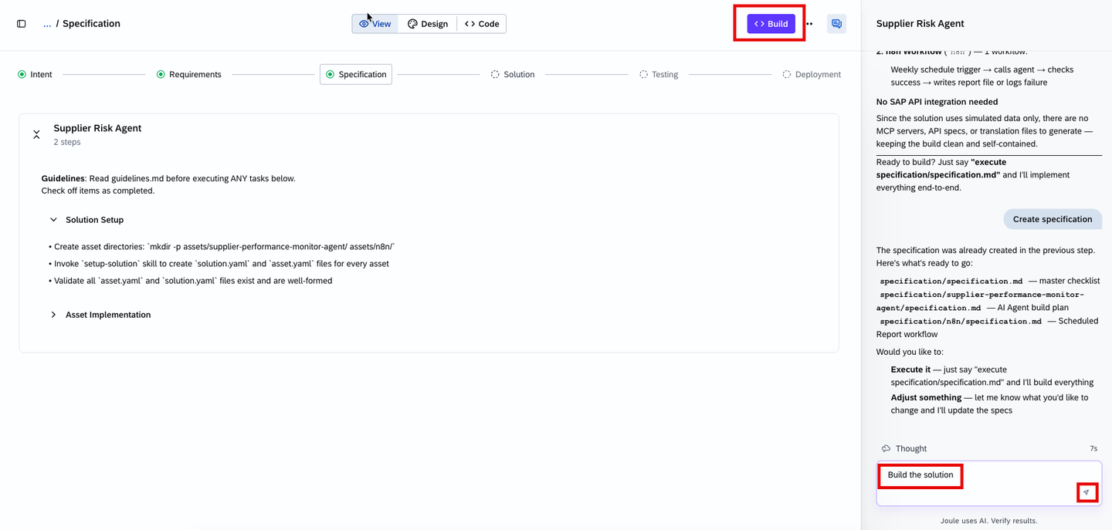Select the Specification step
The width and height of the screenshot is (1112, 530).
tap(356, 75)
